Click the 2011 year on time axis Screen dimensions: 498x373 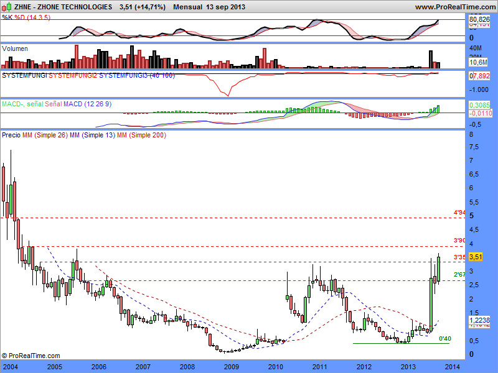[319, 367]
